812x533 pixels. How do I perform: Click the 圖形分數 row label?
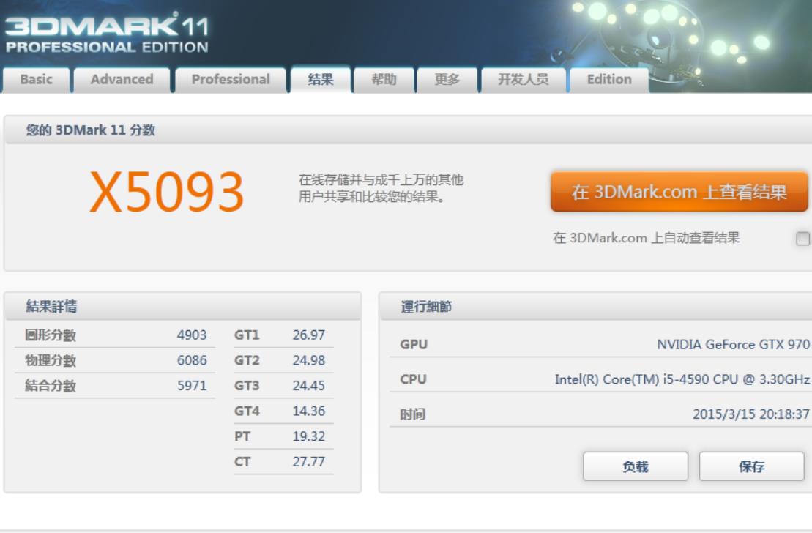coord(51,335)
